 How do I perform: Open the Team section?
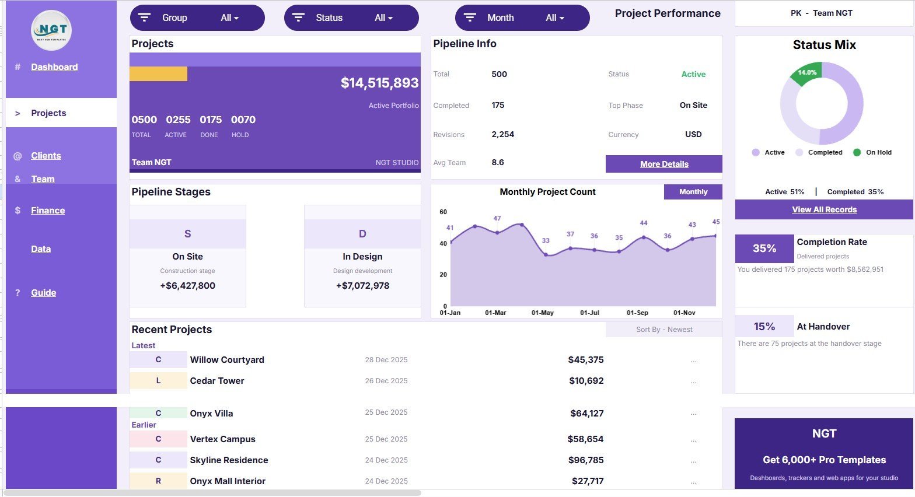pyautogui.click(x=43, y=179)
